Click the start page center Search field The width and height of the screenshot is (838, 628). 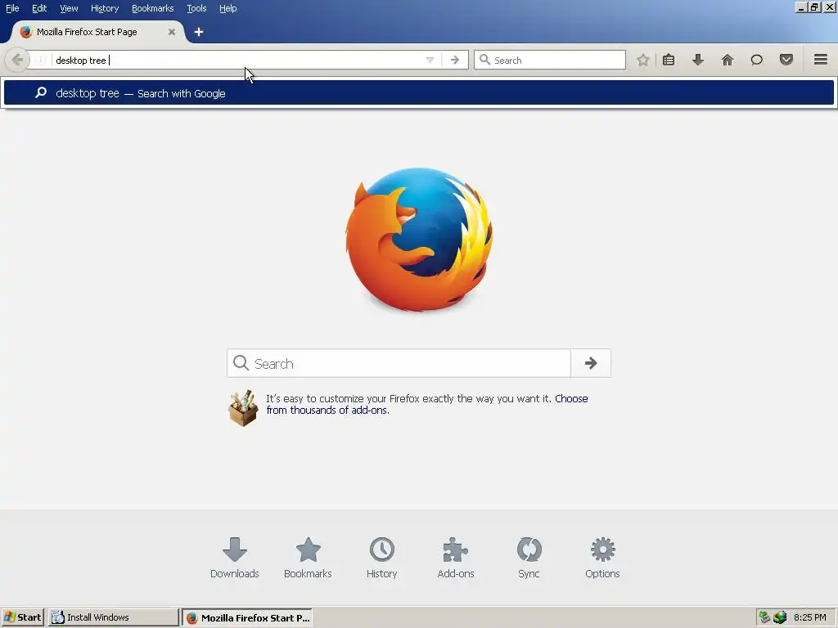[x=399, y=363]
